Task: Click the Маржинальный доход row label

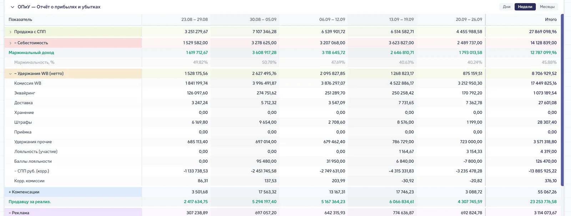Action: point(31,52)
